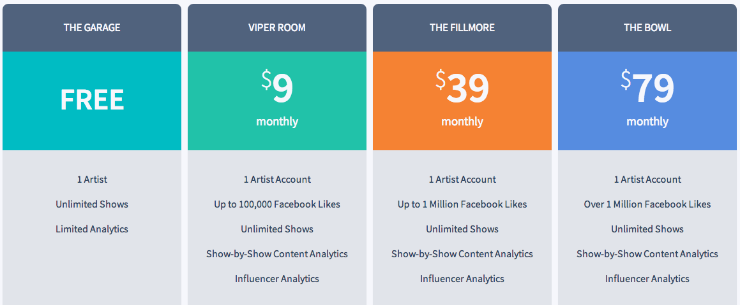Image resolution: width=740 pixels, height=305 pixels.
Task: Click "Up to 1 Million Facebook Likes"
Action: click(x=462, y=204)
